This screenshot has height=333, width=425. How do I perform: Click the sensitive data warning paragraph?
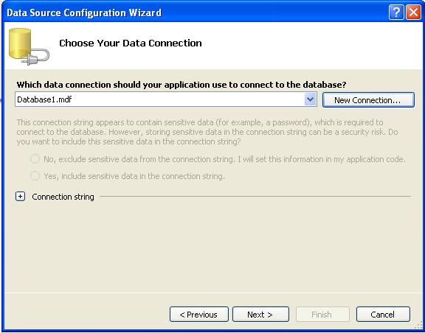[207, 132]
